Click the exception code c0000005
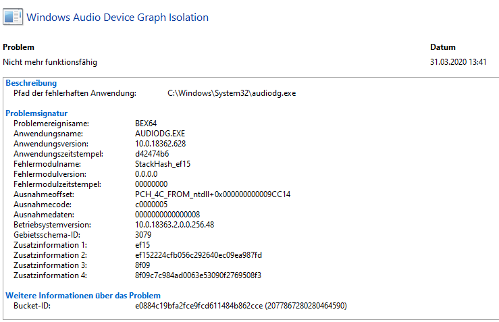This screenshot has height=322, width=499. click(x=151, y=205)
